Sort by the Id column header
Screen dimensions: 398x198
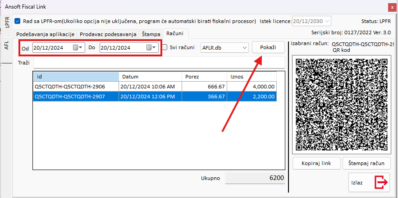point(76,77)
